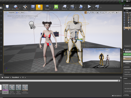
Task: Open the arrow after folder 12 breadcrumb
Action: (x=25, y=77)
